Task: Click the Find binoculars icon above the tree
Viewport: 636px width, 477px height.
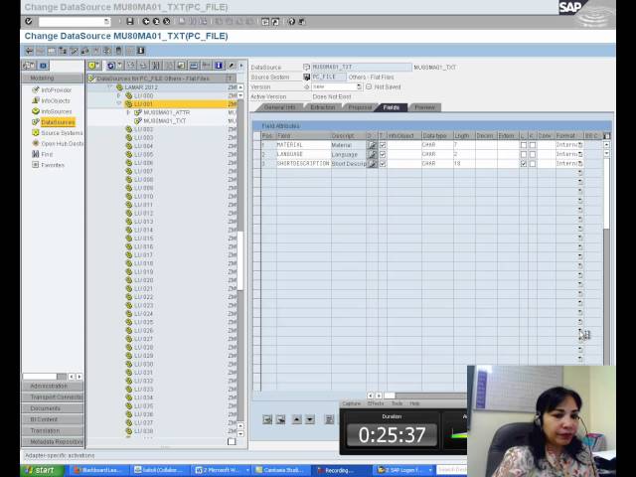Action: [156, 66]
